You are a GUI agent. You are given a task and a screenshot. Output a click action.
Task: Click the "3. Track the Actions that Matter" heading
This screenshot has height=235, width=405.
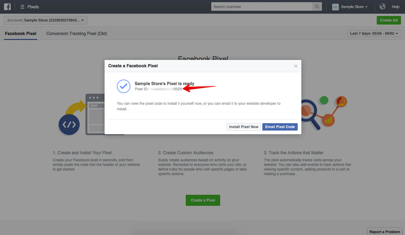[294, 153]
